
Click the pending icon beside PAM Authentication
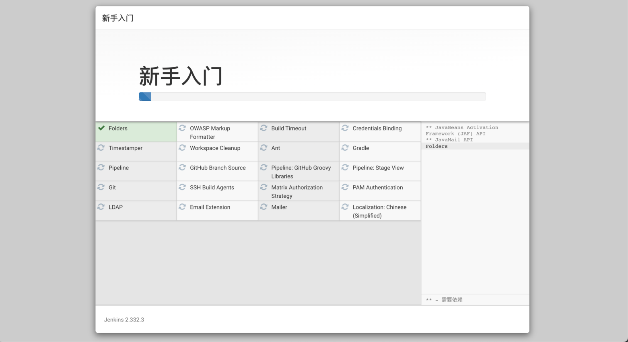(345, 187)
